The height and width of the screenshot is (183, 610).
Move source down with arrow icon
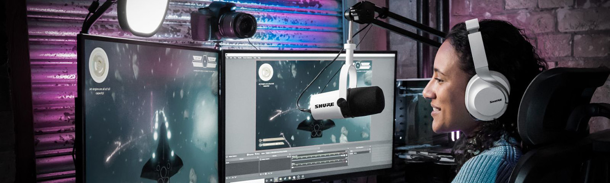pyautogui.click(x=272, y=173)
